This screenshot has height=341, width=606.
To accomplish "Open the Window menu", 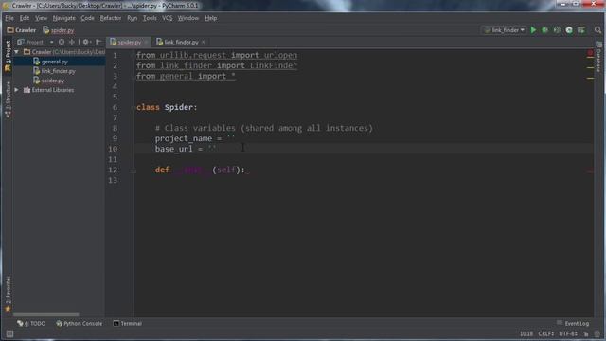I will coord(188,18).
